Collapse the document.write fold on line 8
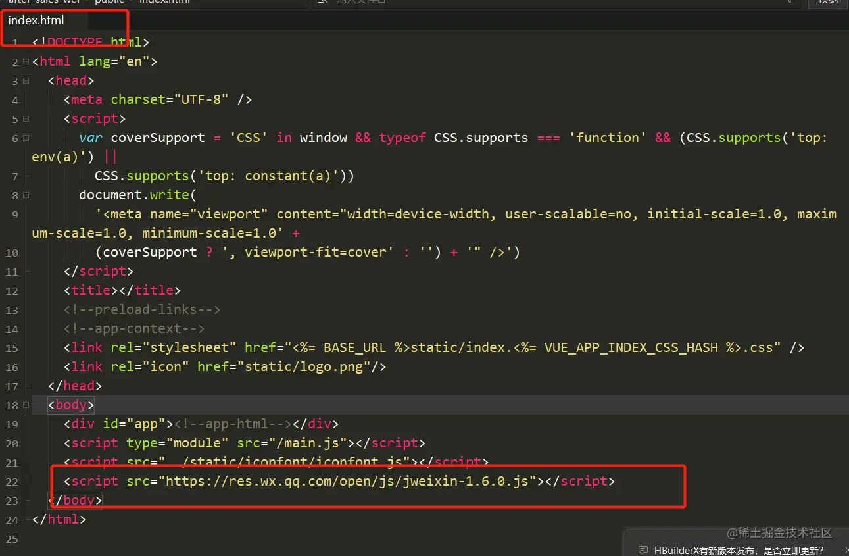 click(26, 195)
